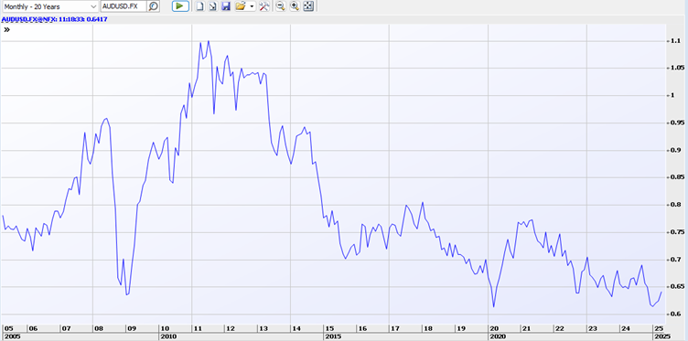Expand the hidden panel with double chevron
Viewport: 688px width, 341px height.
[6, 30]
